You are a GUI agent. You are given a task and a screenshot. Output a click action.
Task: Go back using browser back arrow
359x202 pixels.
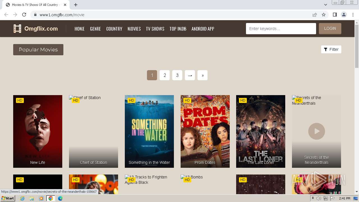[6, 15]
